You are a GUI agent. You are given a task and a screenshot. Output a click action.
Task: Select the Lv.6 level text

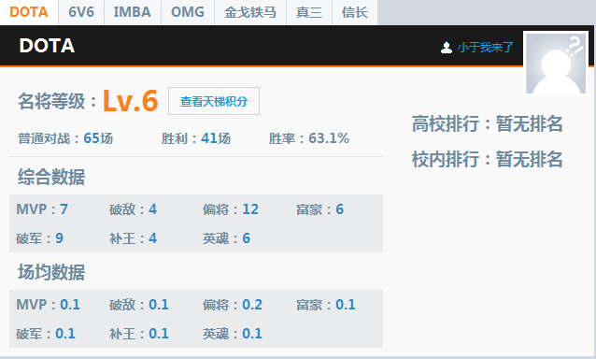131,101
